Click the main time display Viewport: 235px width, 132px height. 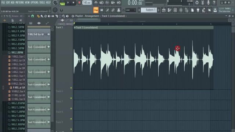(x=135, y=3)
